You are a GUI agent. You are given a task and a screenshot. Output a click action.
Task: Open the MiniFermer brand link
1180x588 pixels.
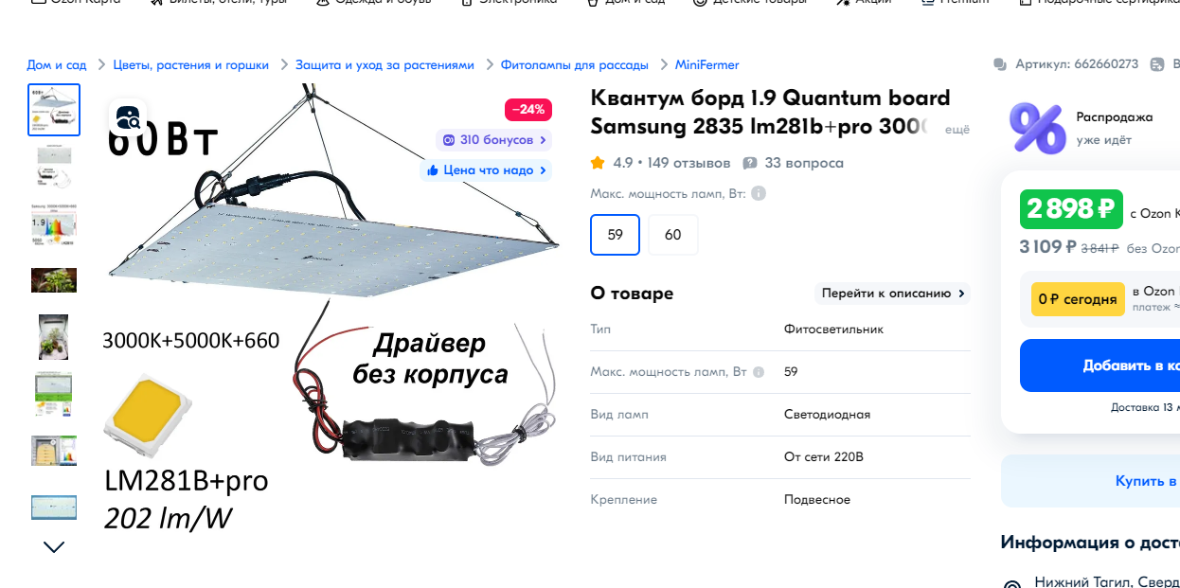[706, 64]
